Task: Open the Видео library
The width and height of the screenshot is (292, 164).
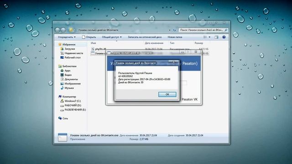Action: tap(68, 75)
